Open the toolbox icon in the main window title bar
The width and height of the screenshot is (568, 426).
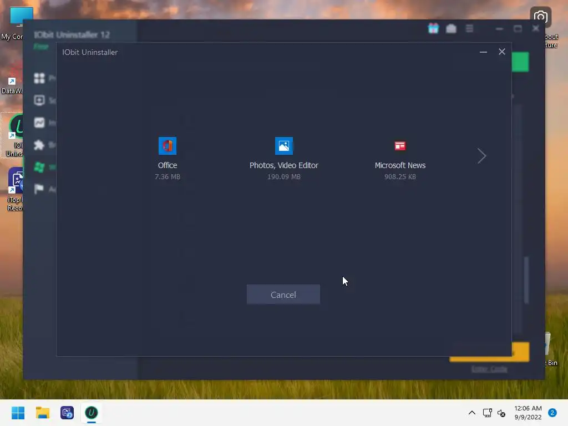[451, 28]
